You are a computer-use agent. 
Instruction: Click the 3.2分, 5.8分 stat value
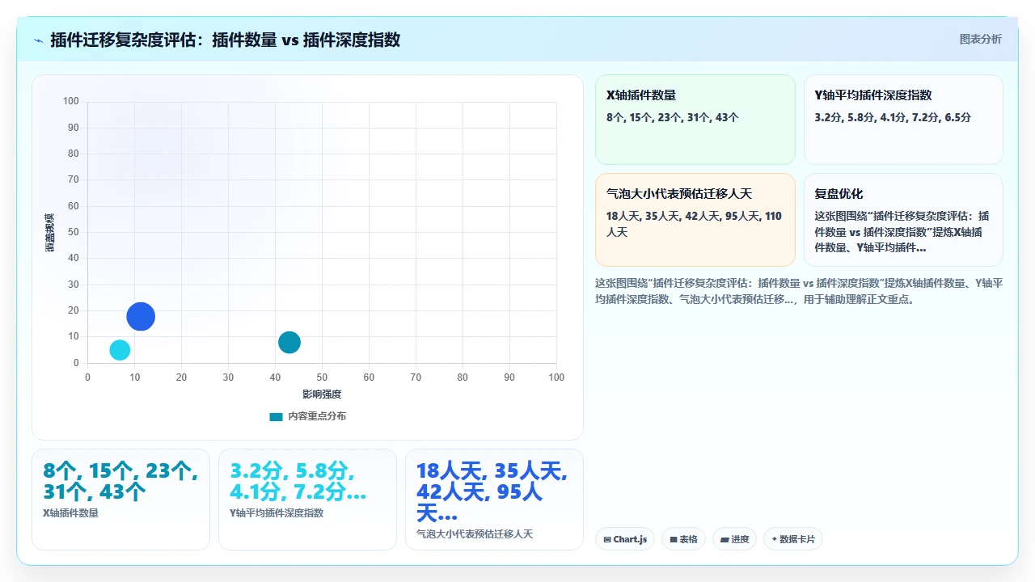(x=298, y=482)
